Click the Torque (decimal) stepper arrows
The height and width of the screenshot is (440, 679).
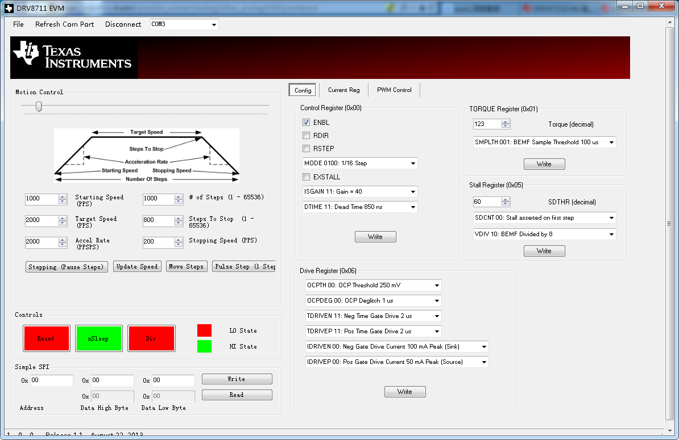click(506, 124)
